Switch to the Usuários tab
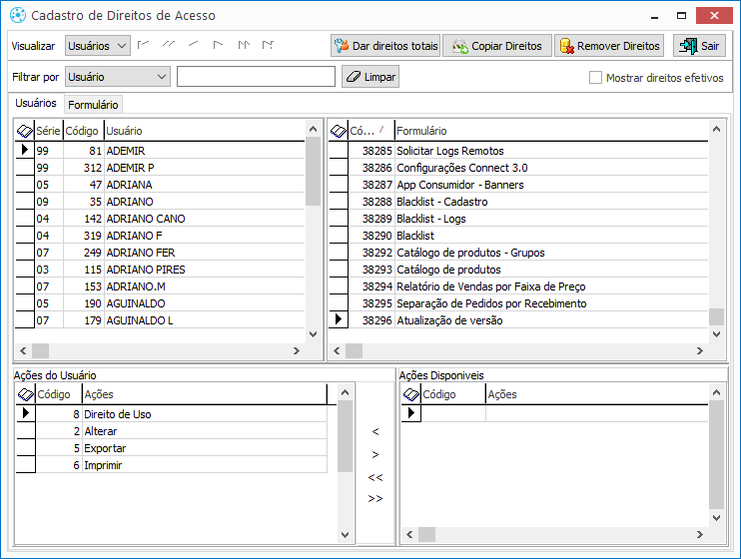 pyautogui.click(x=36, y=103)
